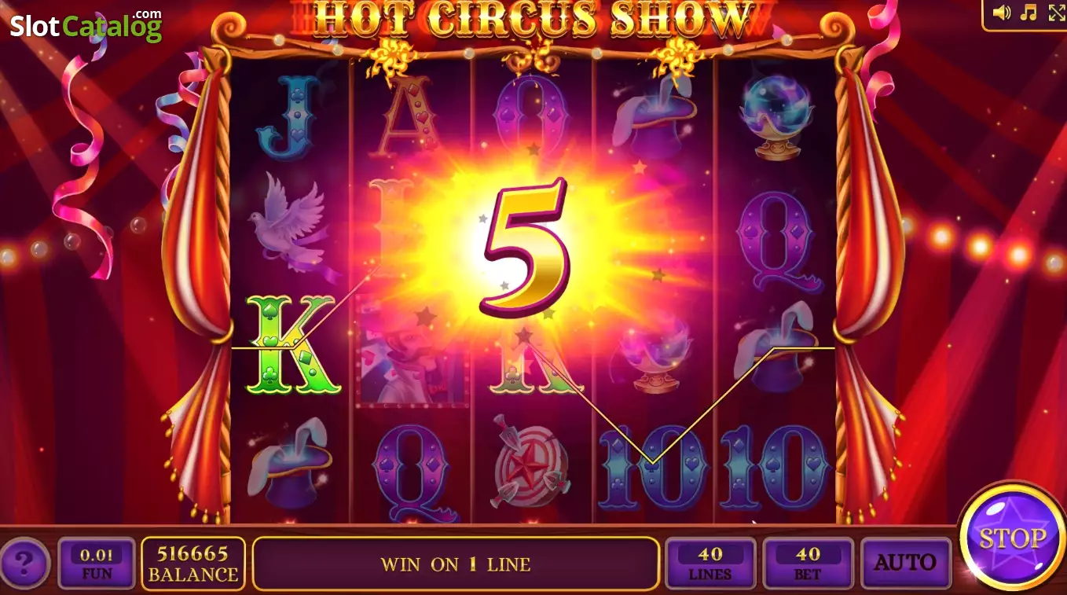Change the 0.01 FUN coin value
Screen dimensions: 1067x595
pos(97,563)
